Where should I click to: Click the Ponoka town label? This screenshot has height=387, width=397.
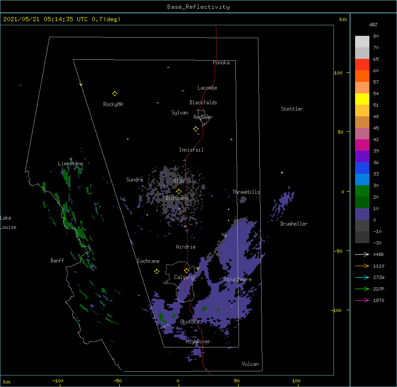pyautogui.click(x=221, y=63)
